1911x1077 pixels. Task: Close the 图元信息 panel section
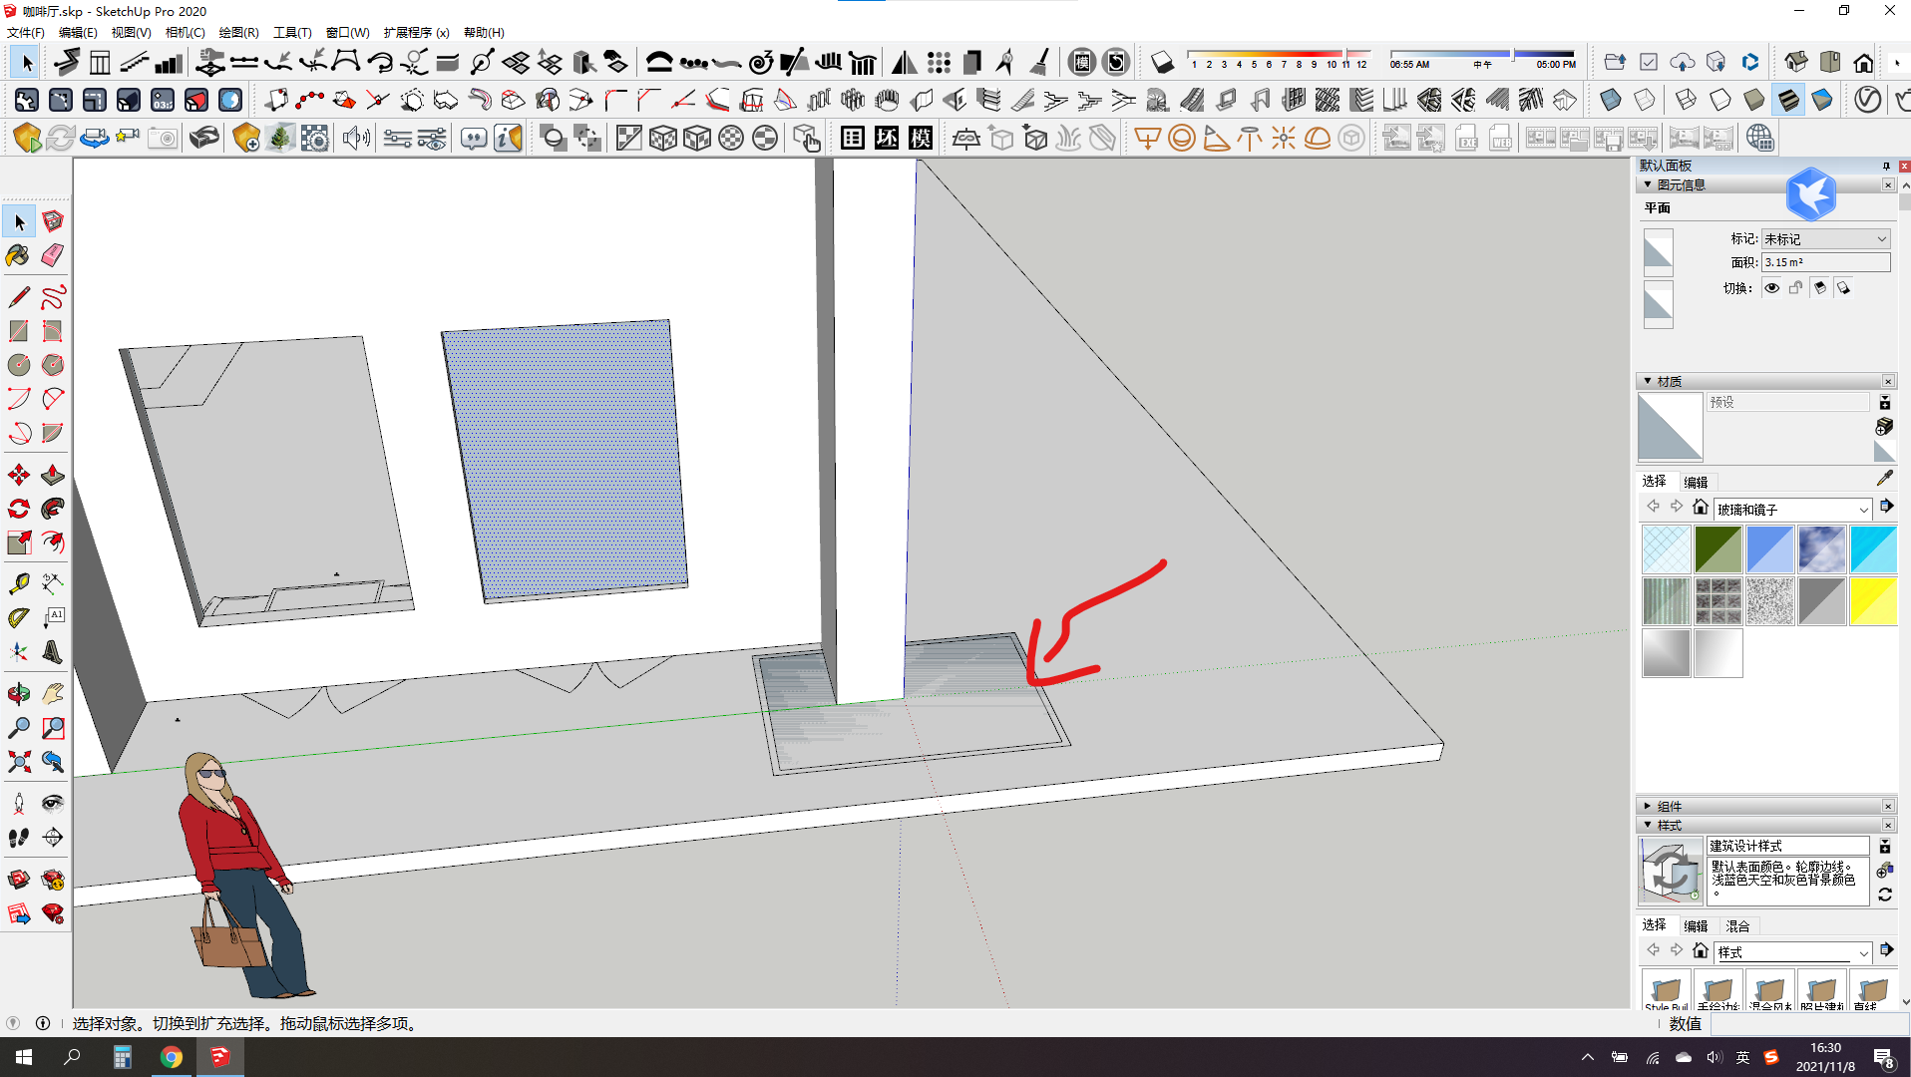1888,185
